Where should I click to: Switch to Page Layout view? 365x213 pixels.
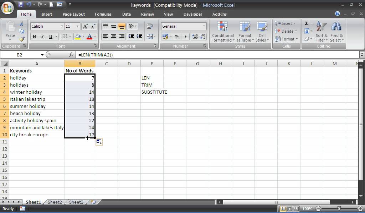click(x=289, y=209)
